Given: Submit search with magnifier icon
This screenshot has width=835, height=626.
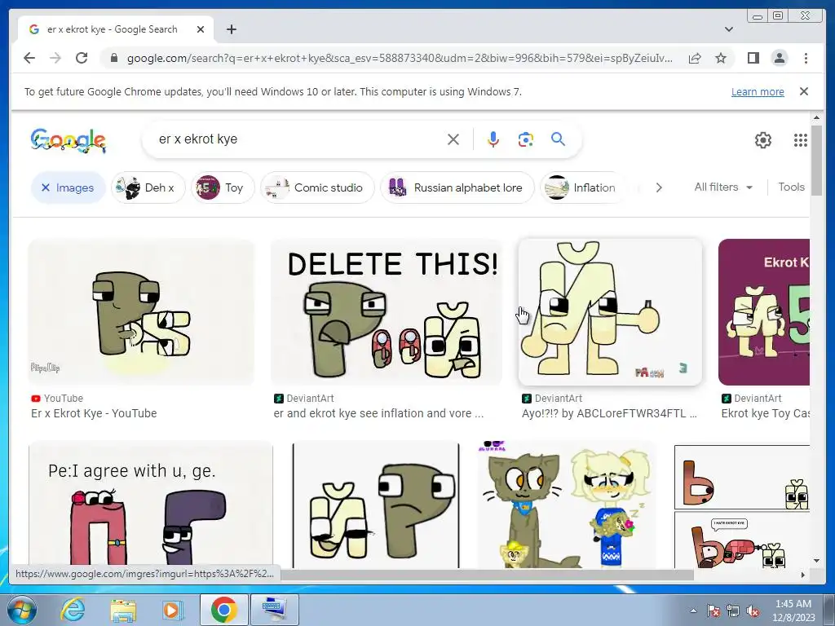Looking at the screenshot, I should click(x=558, y=139).
